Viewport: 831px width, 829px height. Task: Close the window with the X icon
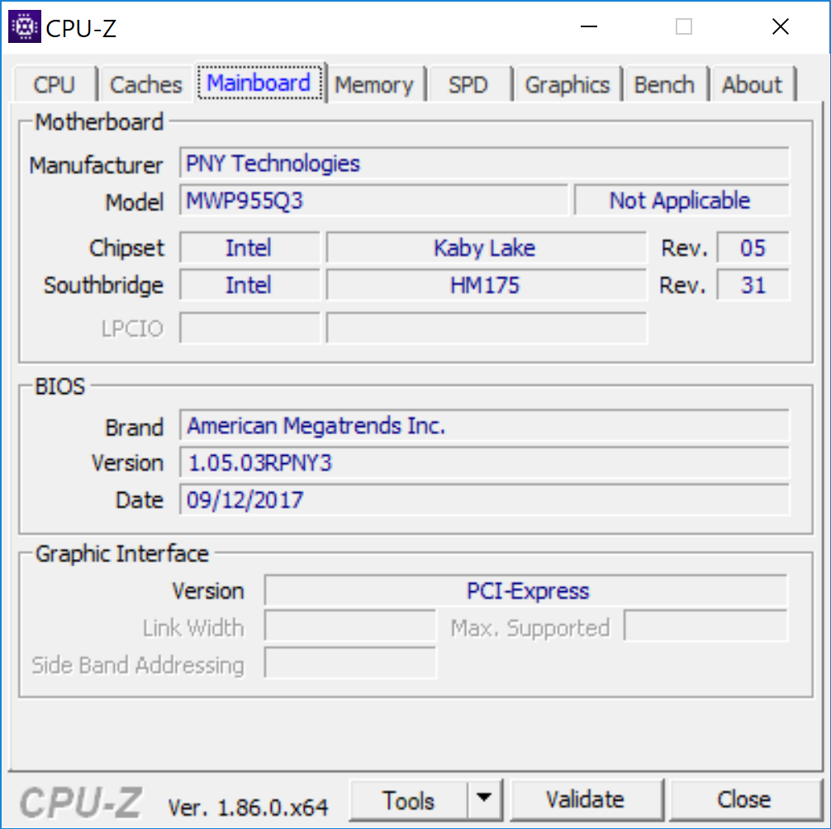[780, 26]
